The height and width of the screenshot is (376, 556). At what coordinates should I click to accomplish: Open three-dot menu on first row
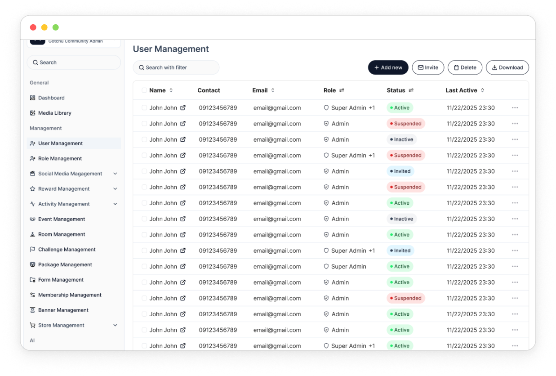point(515,108)
